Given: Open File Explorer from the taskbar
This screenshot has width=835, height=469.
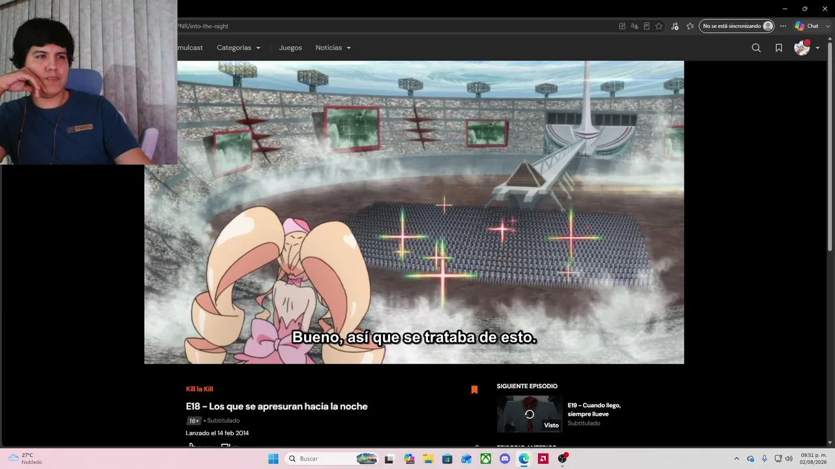Looking at the screenshot, I should click(x=428, y=459).
